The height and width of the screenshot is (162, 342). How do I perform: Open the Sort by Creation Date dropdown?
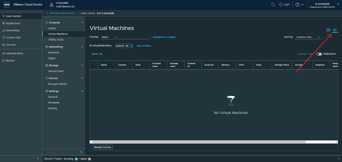point(308,37)
